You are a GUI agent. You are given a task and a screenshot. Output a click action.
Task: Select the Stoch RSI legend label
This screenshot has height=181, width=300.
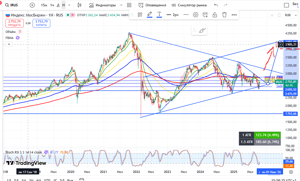(24, 152)
